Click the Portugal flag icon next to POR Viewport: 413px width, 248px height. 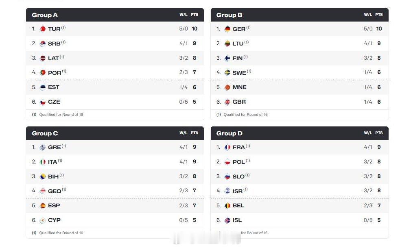point(43,73)
